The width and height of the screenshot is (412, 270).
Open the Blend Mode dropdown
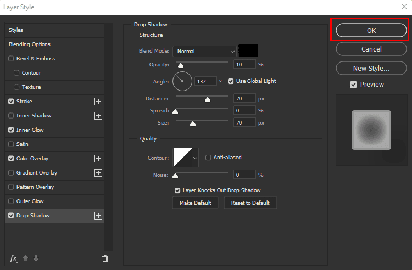coord(204,52)
